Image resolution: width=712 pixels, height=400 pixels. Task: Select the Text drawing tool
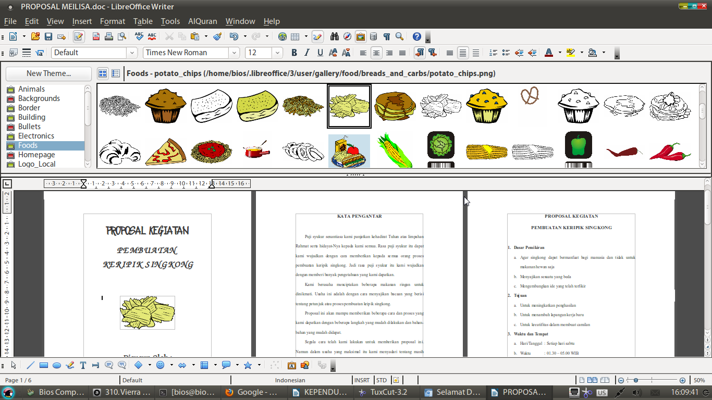click(83, 365)
